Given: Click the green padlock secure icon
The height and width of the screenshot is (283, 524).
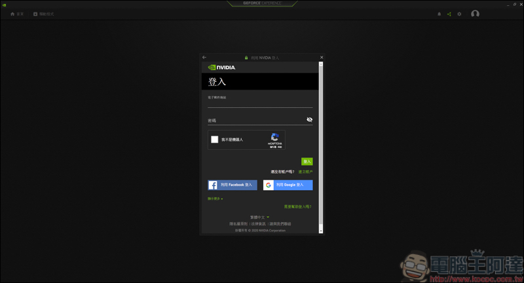Looking at the screenshot, I should [x=246, y=58].
